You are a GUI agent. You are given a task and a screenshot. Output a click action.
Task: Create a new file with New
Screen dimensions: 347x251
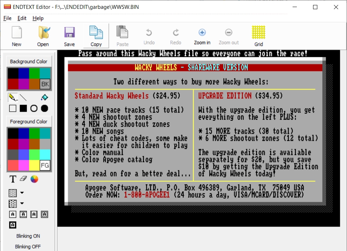[x=17, y=36]
